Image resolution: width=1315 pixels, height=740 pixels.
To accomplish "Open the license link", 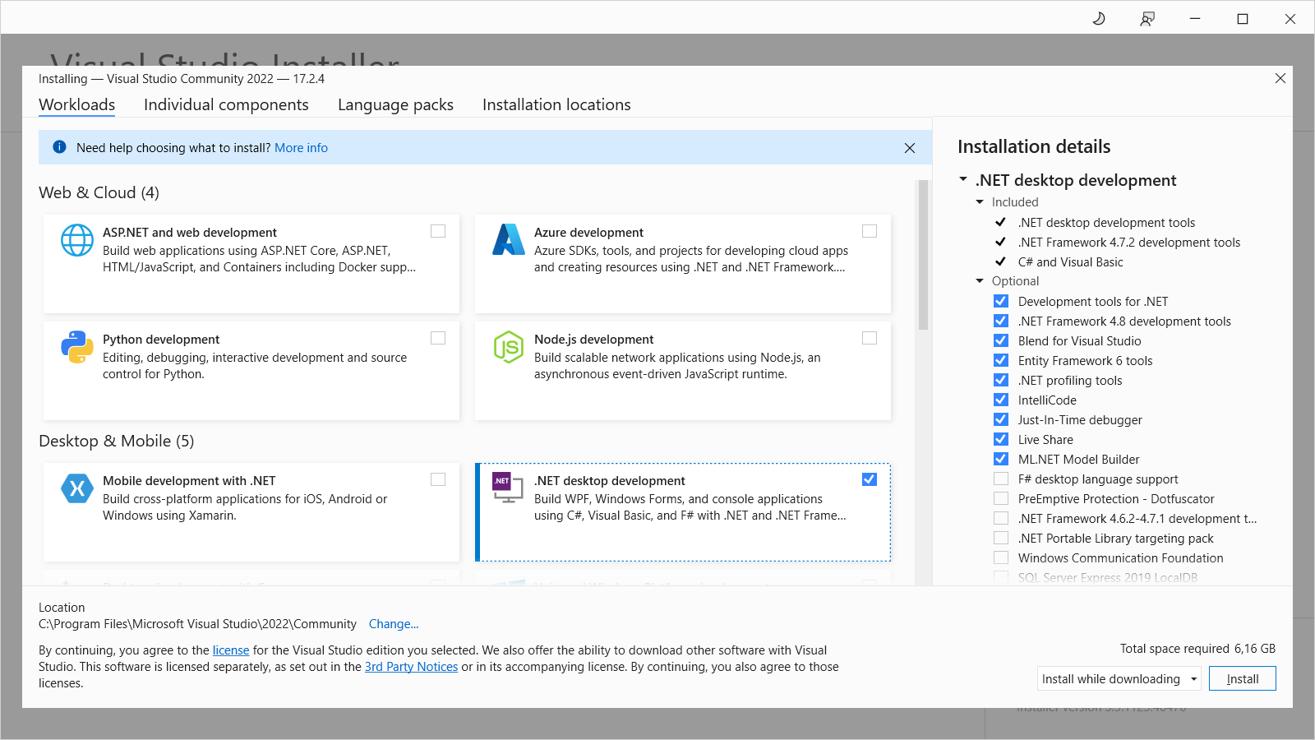I will pyautogui.click(x=231, y=650).
